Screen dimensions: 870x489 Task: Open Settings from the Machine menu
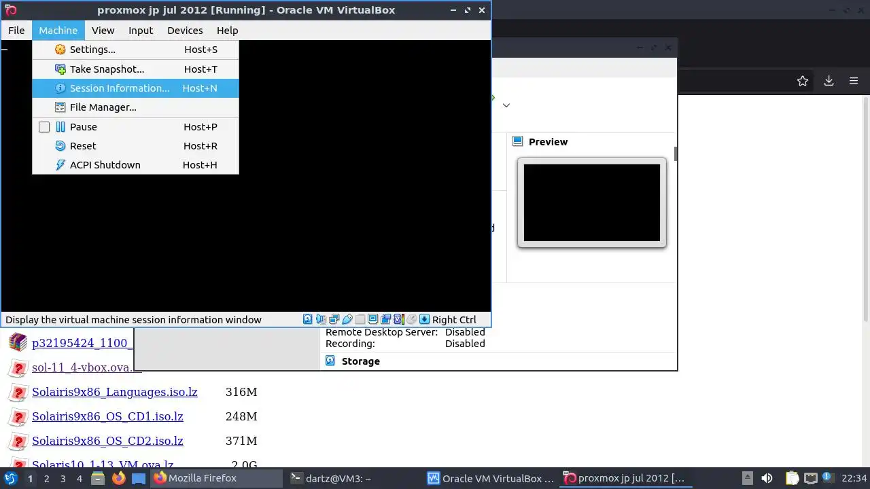[135, 50]
